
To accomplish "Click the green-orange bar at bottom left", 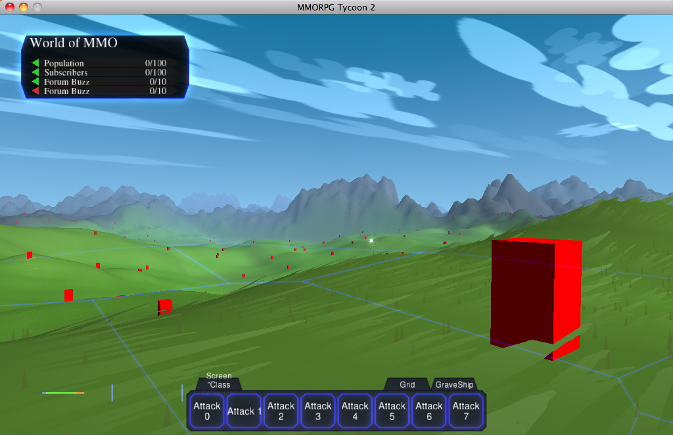I will (x=63, y=392).
